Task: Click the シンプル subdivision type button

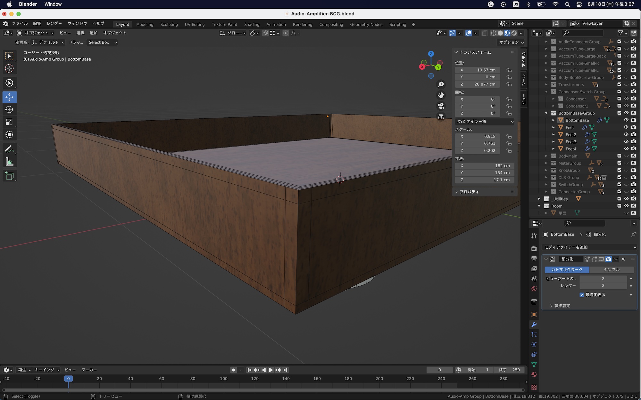Action: (612, 270)
